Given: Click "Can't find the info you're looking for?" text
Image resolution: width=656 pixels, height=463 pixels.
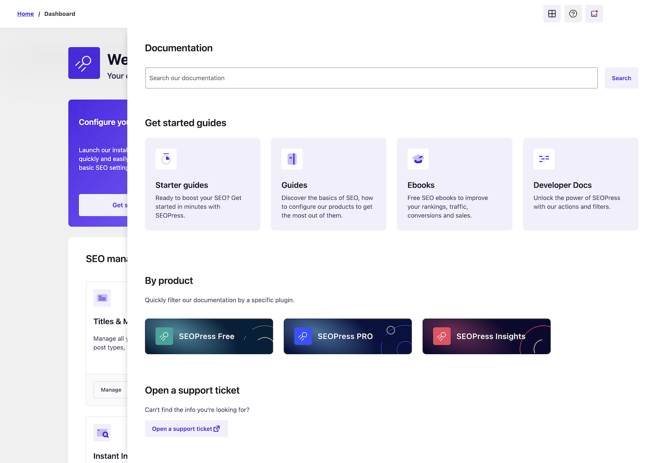Looking at the screenshot, I should (197, 410).
